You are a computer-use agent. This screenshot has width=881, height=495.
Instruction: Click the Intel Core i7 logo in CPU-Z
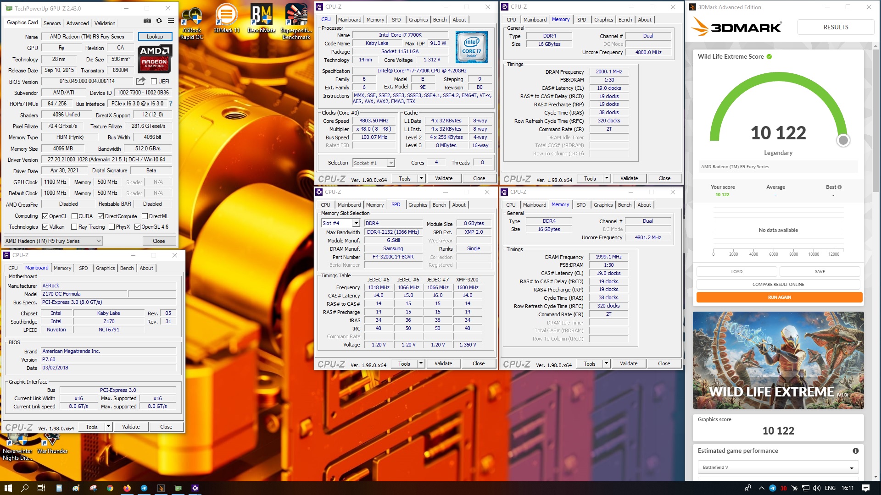pos(471,47)
